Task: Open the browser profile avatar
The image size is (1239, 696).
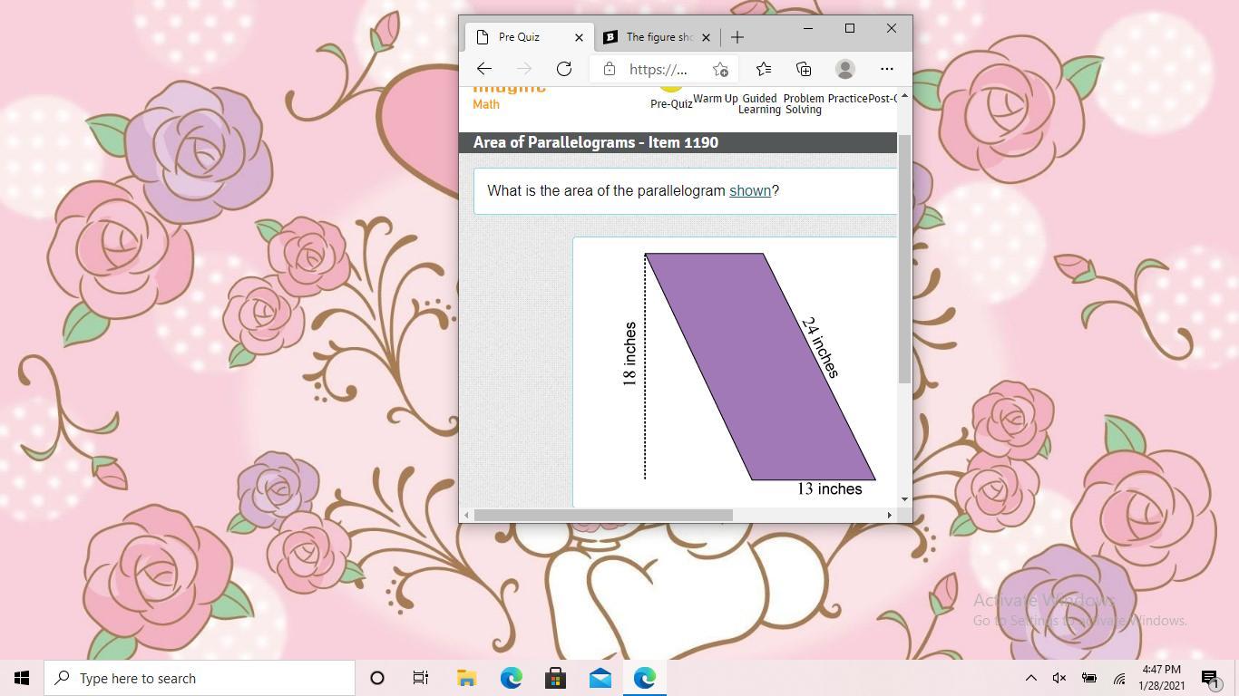Action: coord(845,69)
